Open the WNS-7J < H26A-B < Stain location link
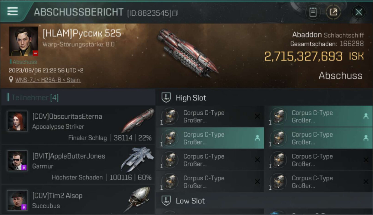The height and width of the screenshot is (215, 373). tap(48, 80)
